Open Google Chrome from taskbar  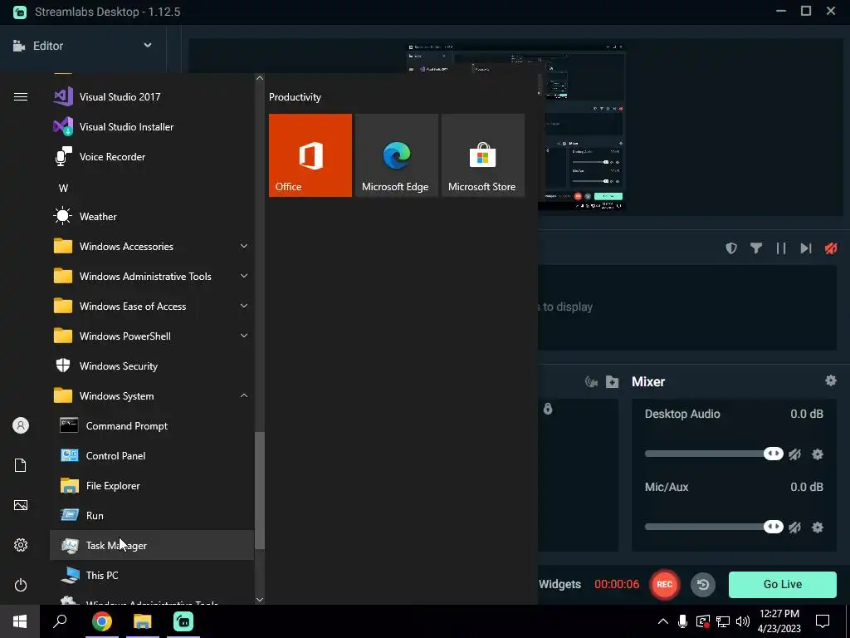coord(102,621)
